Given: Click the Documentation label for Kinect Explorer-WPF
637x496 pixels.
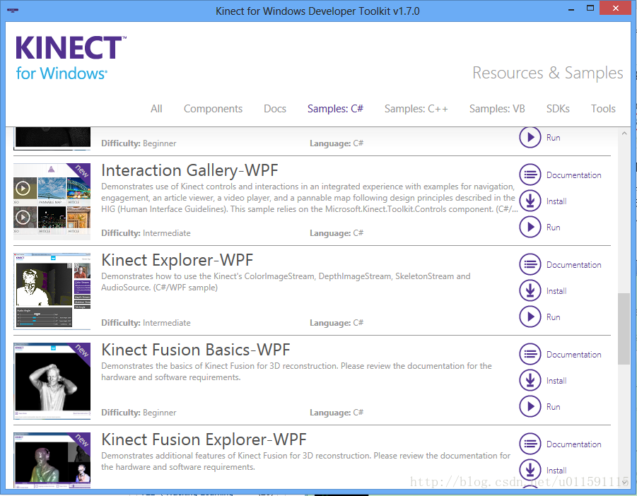Looking at the screenshot, I should (x=573, y=265).
